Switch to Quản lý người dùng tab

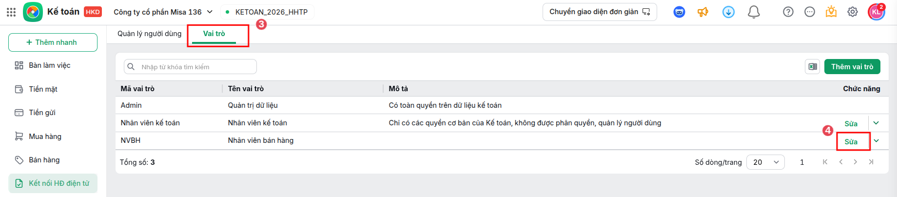pos(149,34)
